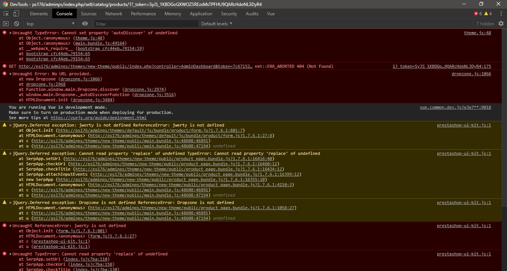Collapse the Uncaught TypeError 'replace' error
Image resolution: width=507 pixels, height=271 pixels.
11,254
